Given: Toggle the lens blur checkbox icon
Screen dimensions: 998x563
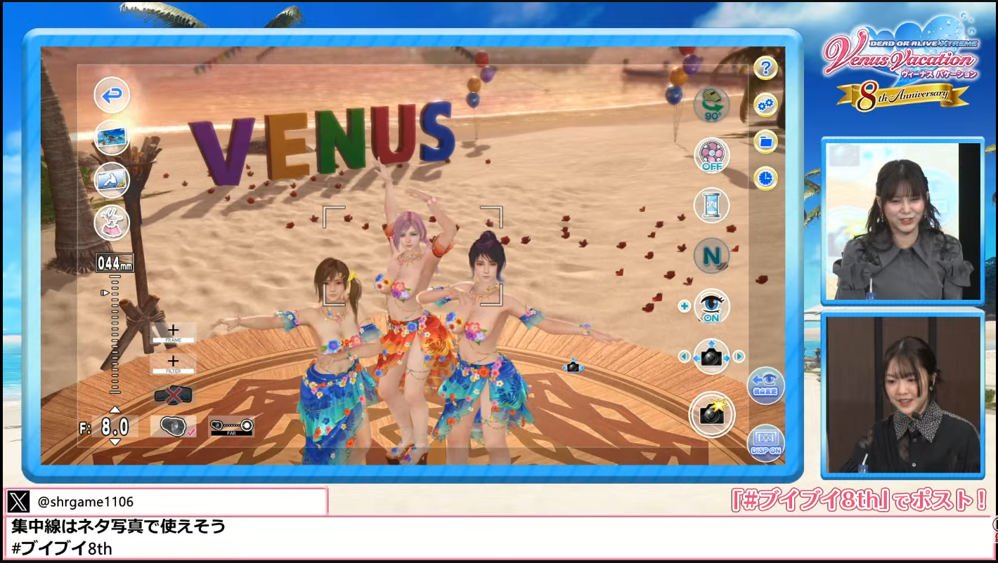Looking at the screenshot, I should 174,426.
